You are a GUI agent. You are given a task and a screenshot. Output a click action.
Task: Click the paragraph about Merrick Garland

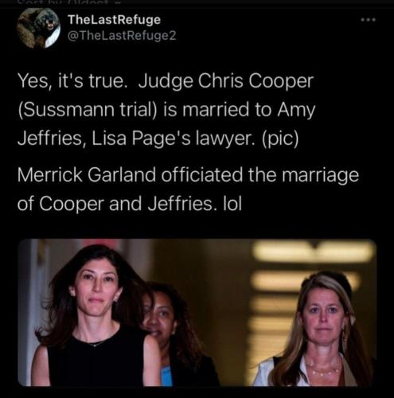click(188, 189)
